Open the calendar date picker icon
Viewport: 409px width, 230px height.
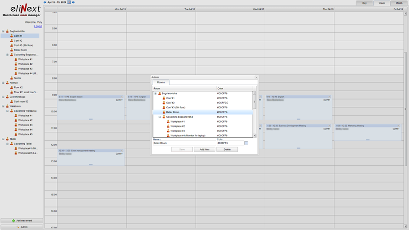click(69, 2)
